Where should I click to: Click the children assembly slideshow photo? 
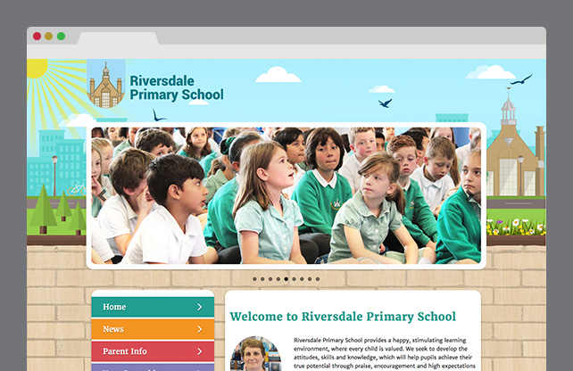pos(286,196)
